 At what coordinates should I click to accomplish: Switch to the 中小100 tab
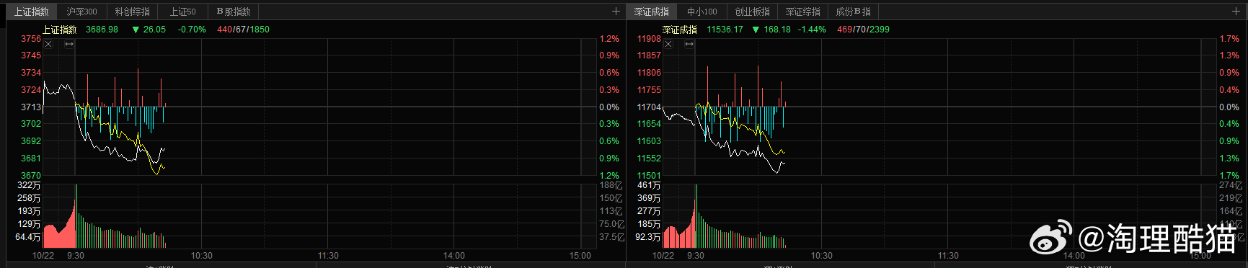[x=702, y=12]
